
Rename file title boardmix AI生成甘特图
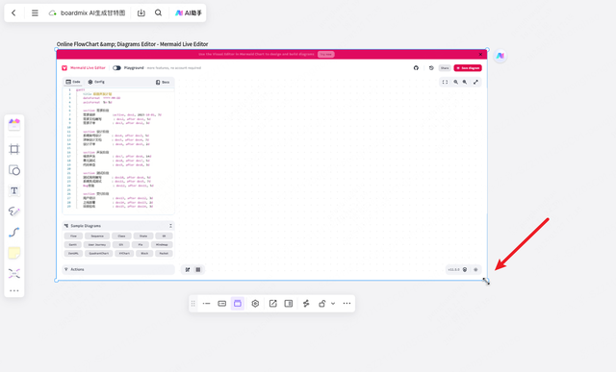coord(92,12)
